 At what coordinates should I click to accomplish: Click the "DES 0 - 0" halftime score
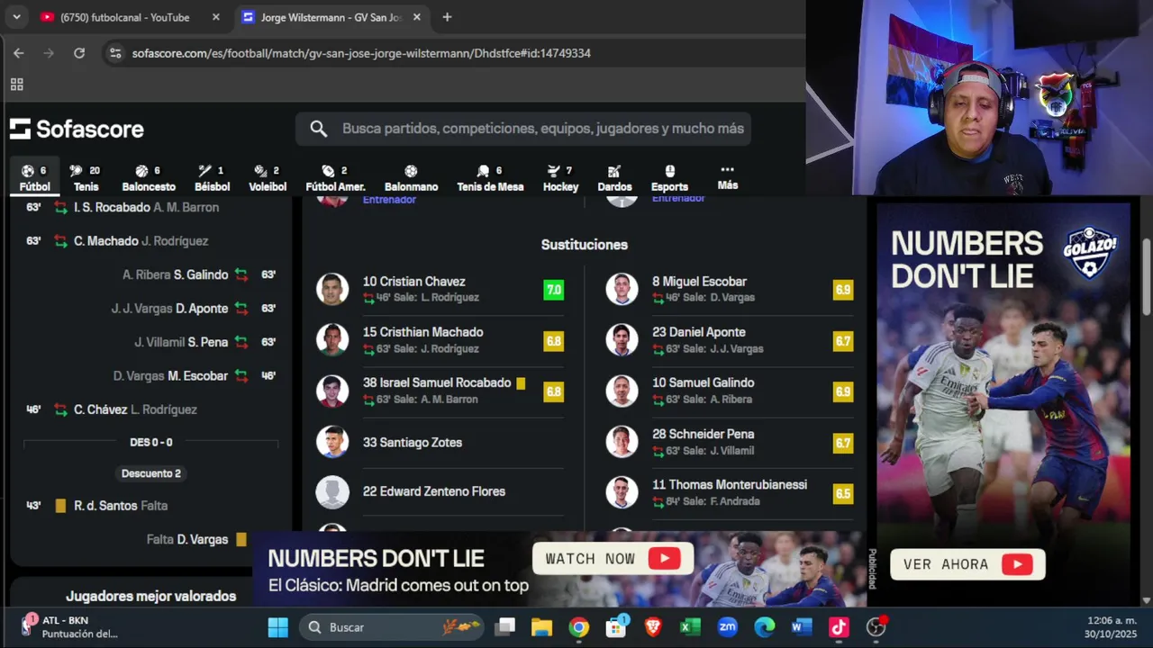[151, 442]
